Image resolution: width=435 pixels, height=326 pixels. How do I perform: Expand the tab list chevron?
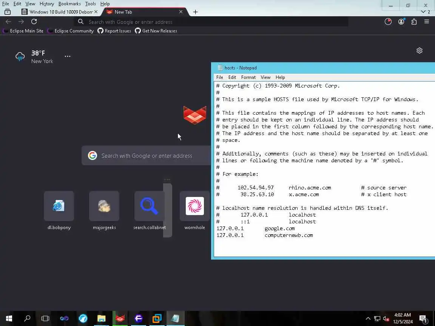[423, 12]
